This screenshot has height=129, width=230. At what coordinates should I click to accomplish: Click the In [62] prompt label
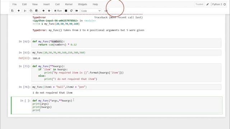pos(24,42)
